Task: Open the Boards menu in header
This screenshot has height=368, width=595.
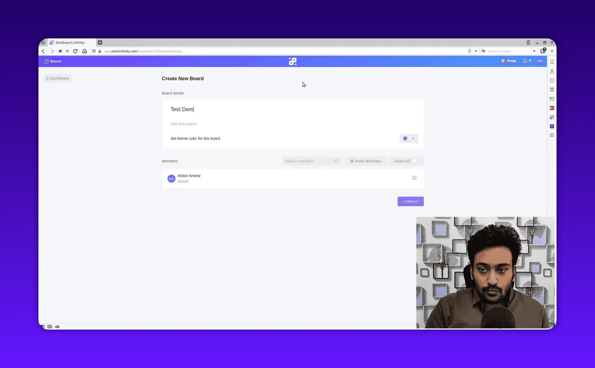Action: [53, 61]
